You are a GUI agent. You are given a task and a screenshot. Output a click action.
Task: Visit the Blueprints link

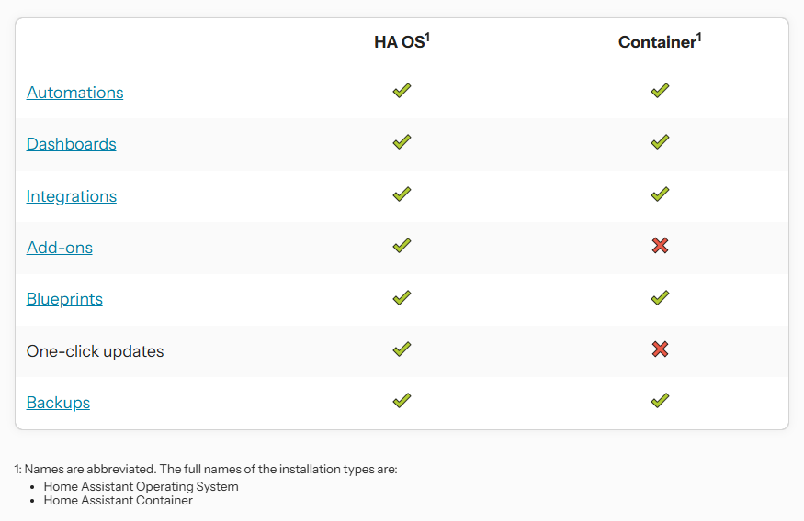[x=64, y=299]
